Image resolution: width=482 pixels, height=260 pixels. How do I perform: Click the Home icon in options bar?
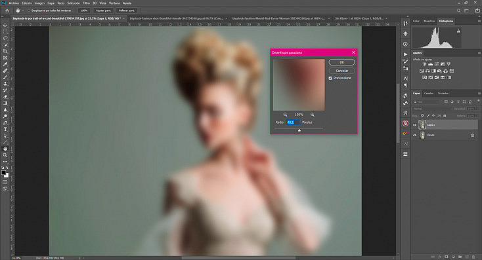[7, 10]
